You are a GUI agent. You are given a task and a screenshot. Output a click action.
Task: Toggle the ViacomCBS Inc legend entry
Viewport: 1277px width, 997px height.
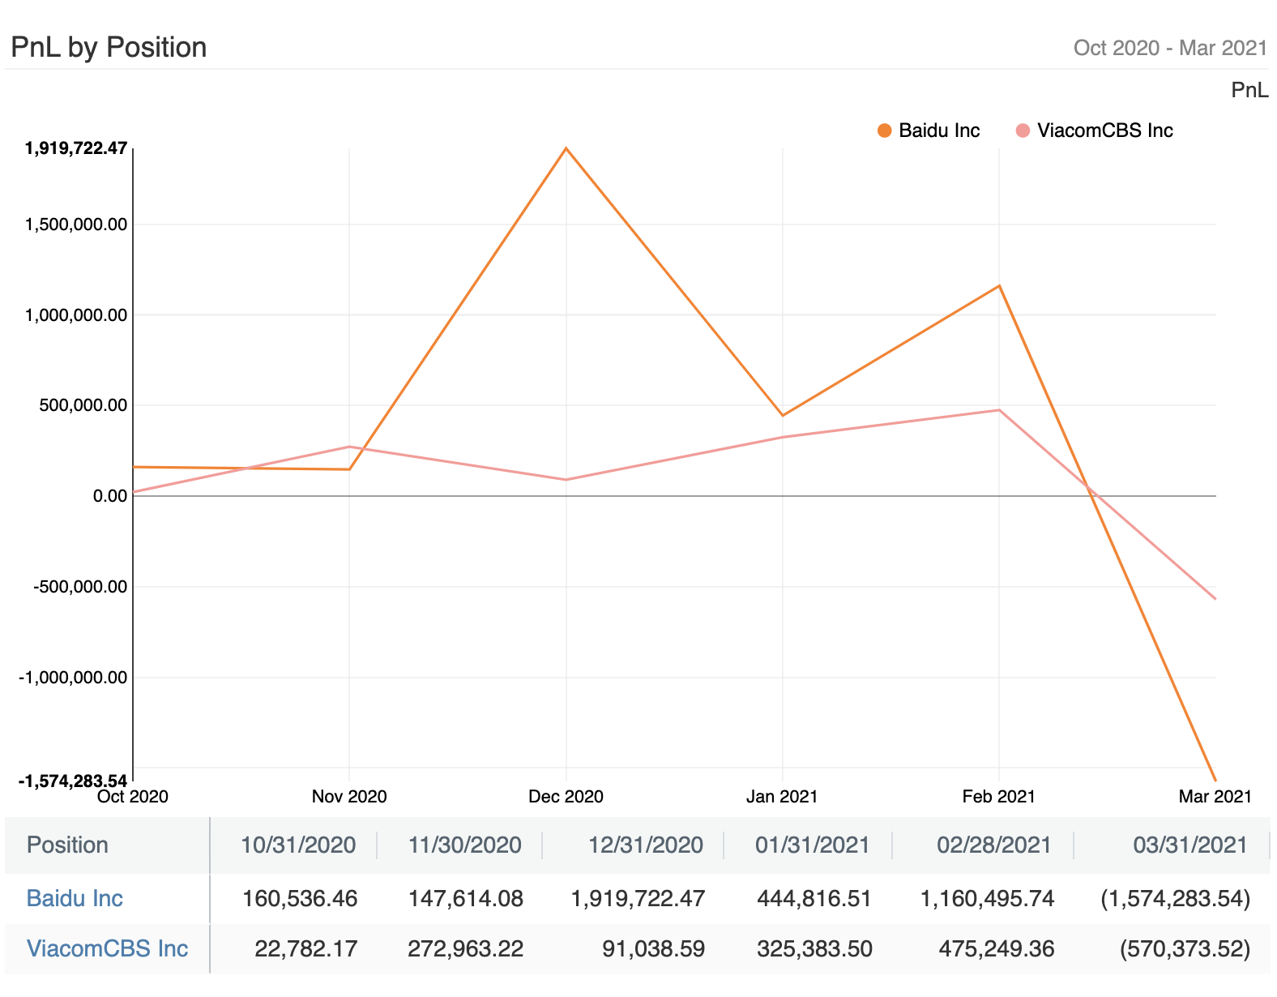pyautogui.click(x=1094, y=131)
